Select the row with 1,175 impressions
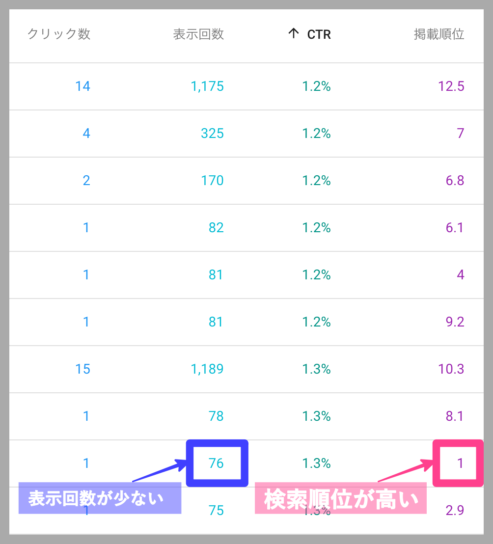Screen dimensions: 493x544 click(x=246, y=86)
